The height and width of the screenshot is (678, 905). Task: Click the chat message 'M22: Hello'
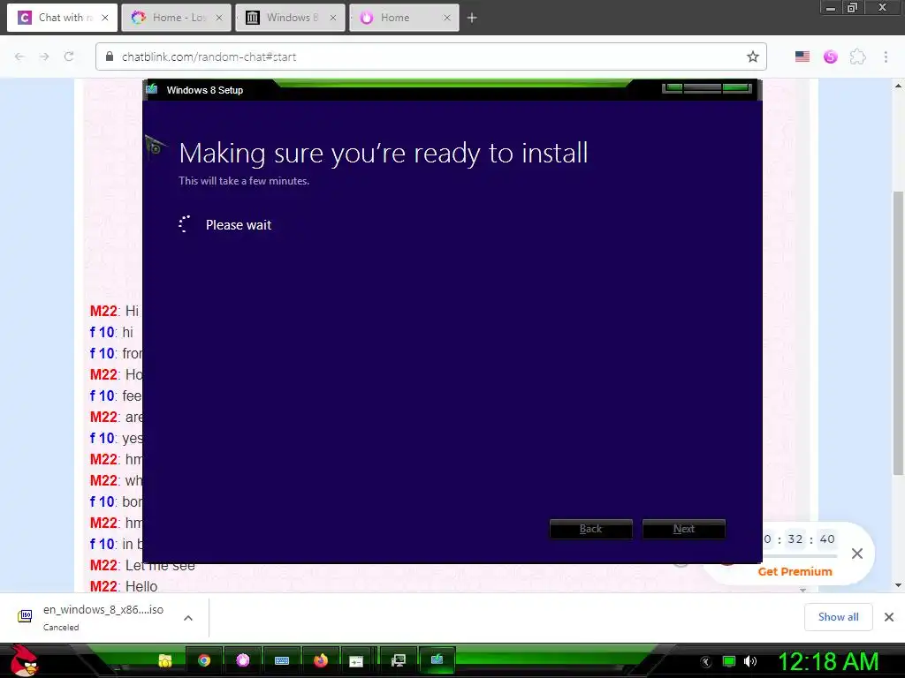[x=124, y=586]
